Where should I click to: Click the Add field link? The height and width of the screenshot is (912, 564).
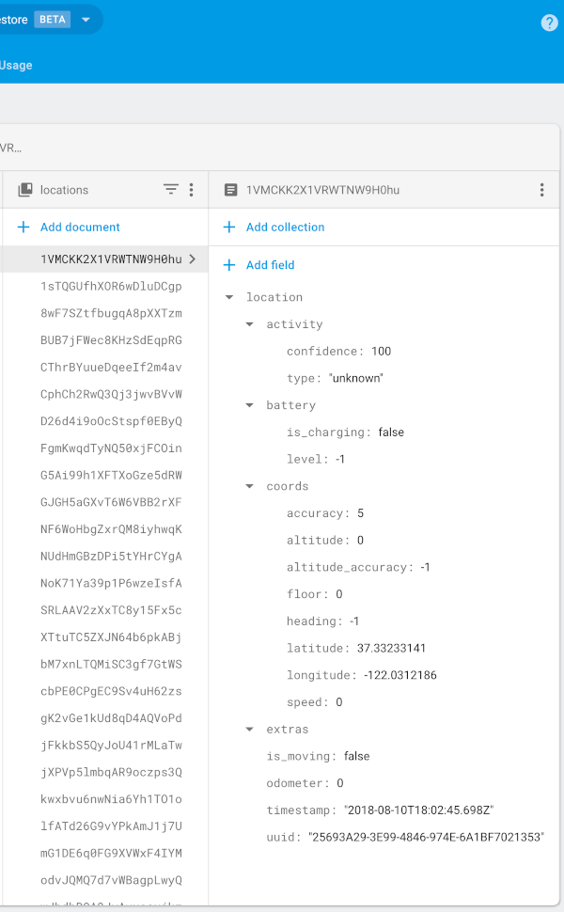pyautogui.click(x=270, y=264)
